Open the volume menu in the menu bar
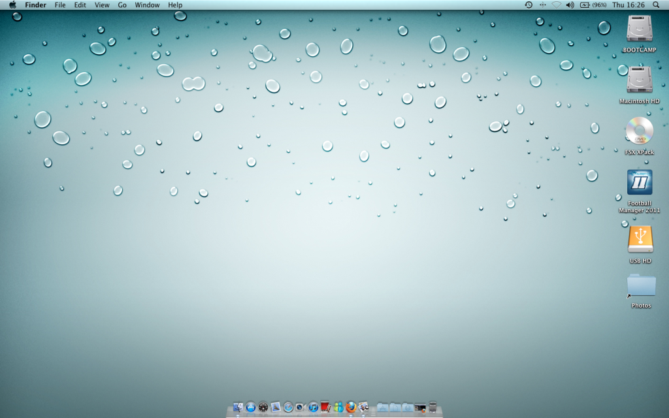 (x=570, y=5)
